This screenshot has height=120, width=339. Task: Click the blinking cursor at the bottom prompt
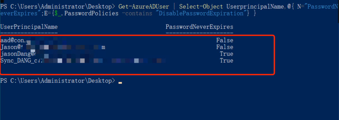(120, 83)
